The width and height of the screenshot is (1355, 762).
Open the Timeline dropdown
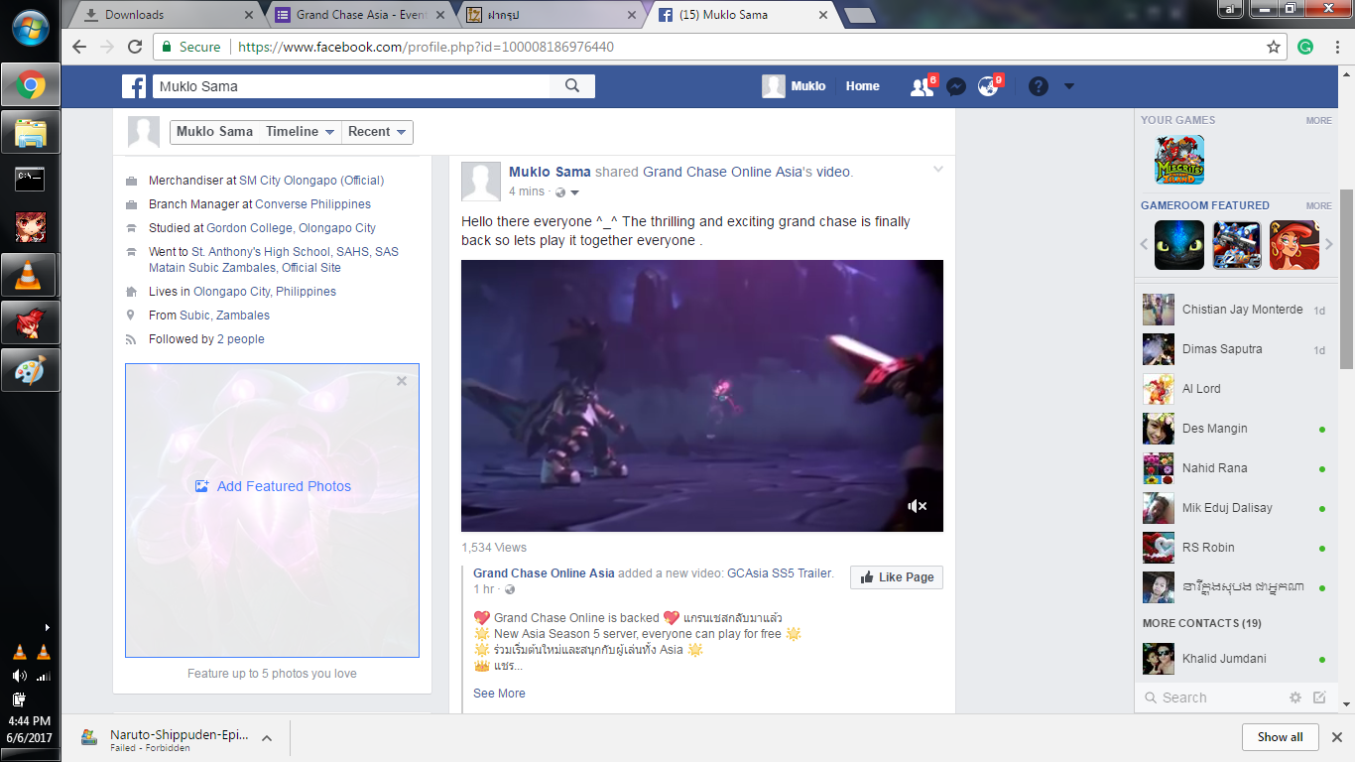pos(300,132)
